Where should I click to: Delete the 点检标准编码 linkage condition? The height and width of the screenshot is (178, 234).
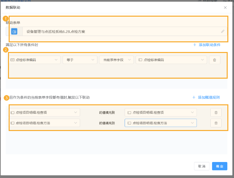tap(215, 60)
